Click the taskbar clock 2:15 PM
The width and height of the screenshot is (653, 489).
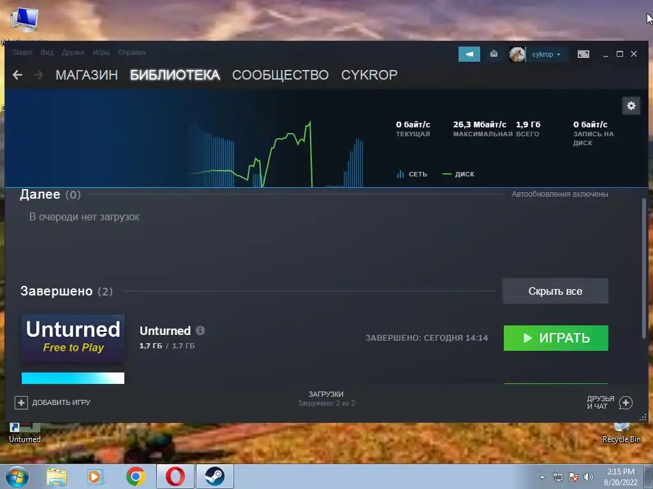[x=621, y=476]
